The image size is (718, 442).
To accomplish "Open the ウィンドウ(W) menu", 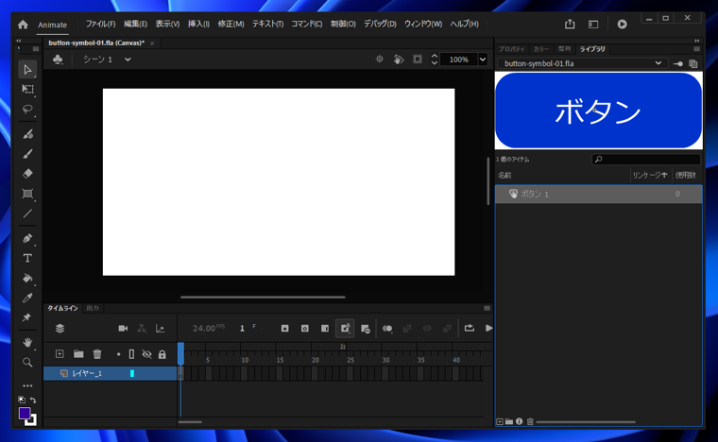I will pyautogui.click(x=423, y=24).
